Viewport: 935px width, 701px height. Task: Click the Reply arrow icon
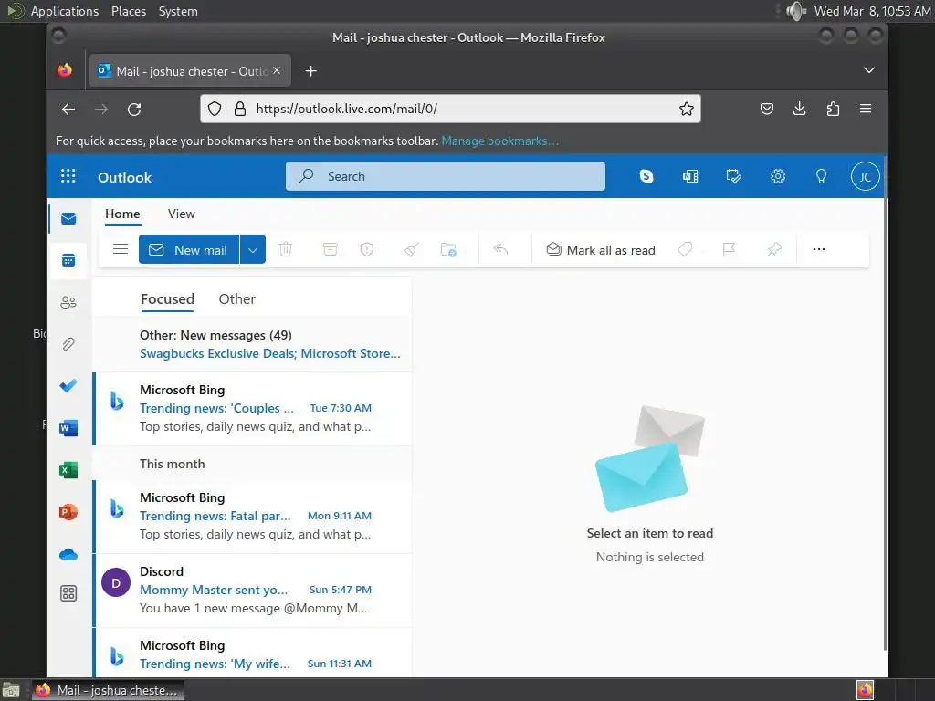click(x=500, y=249)
